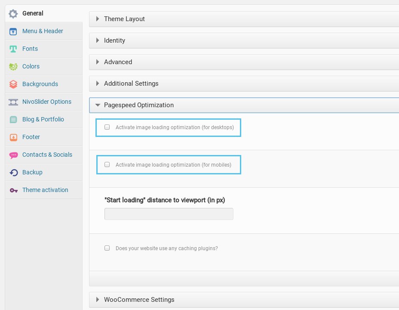
Task: Open the Backup settings tab
Action: click(32, 172)
